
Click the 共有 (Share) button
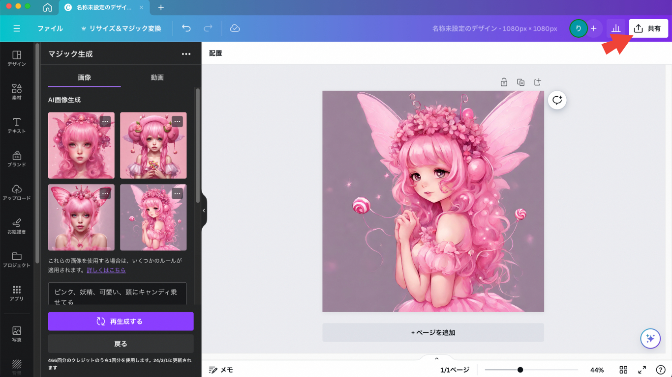click(x=648, y=28)
